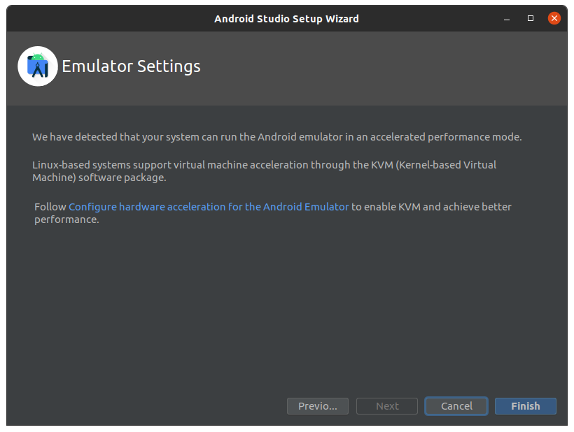Image resolution: width=574 pixels, height=432 pixels.
Task: Click the greyed-out Next button
Action: 387,406
